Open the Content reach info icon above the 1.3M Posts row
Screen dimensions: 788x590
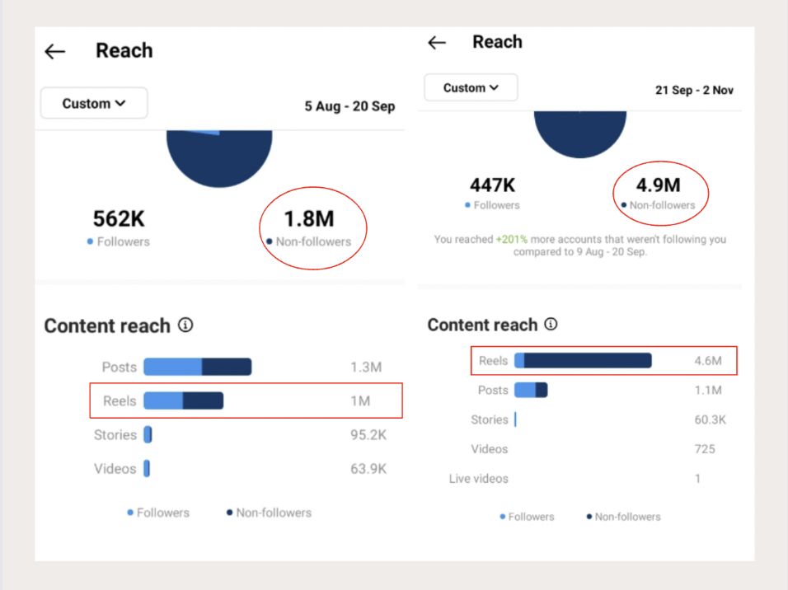(x=185, y=325)
